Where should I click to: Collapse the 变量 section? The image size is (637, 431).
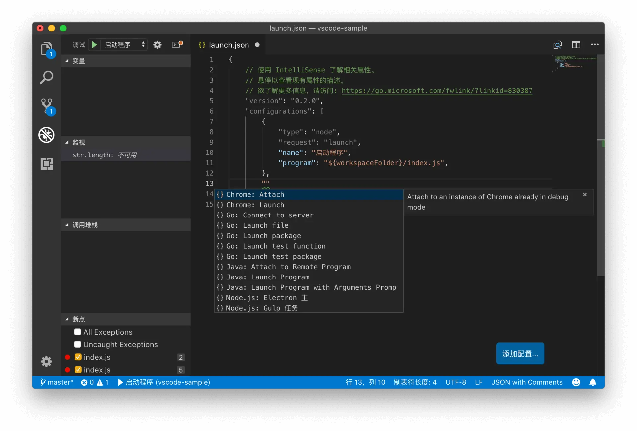point(79,61)
